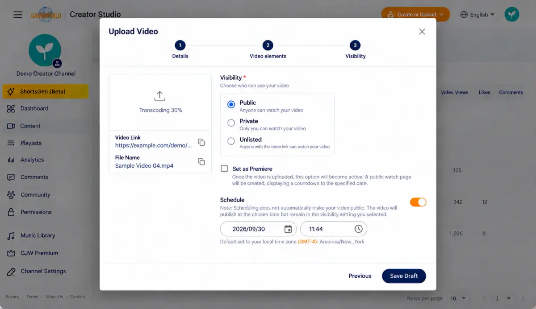
Task: Click the GJW Premium crown icon
Action: click(x=11, y=253)
